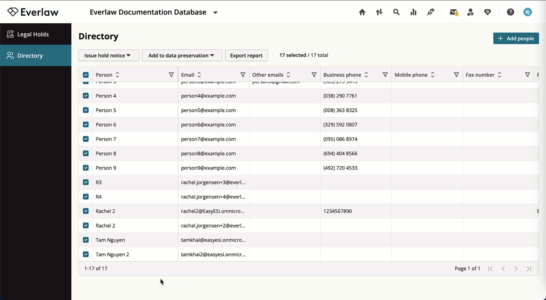The width and height of the screenshot is (546, 300).
Task: Sort by Other emails column arrows
Action: coord(288,75)
